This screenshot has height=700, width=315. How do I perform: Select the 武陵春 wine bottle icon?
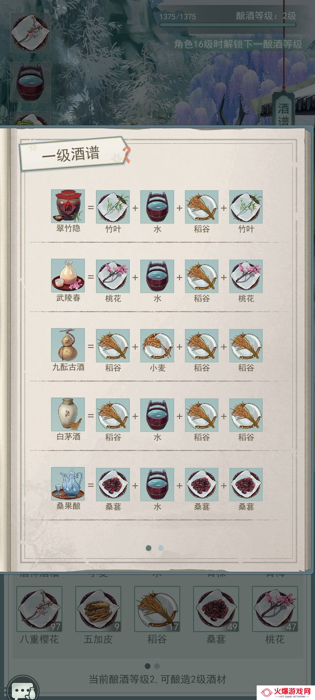click(x=68, y=276)
